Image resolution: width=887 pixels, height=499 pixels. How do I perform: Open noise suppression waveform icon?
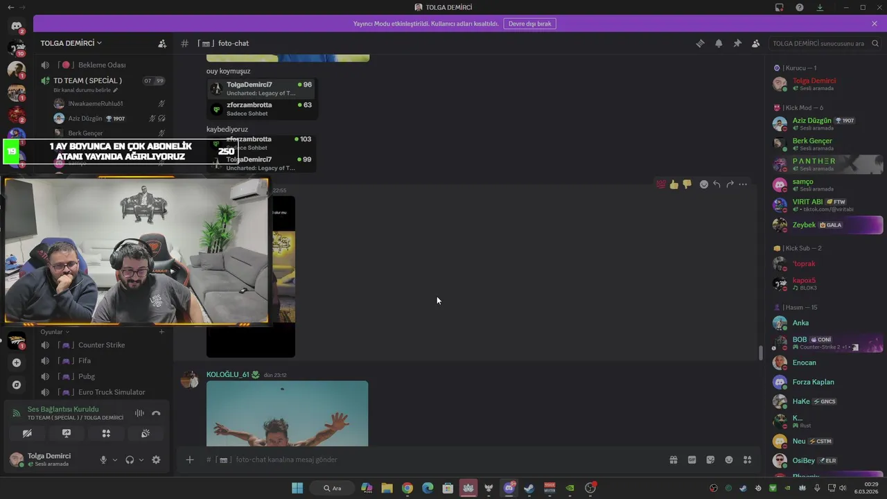(139, 413)
